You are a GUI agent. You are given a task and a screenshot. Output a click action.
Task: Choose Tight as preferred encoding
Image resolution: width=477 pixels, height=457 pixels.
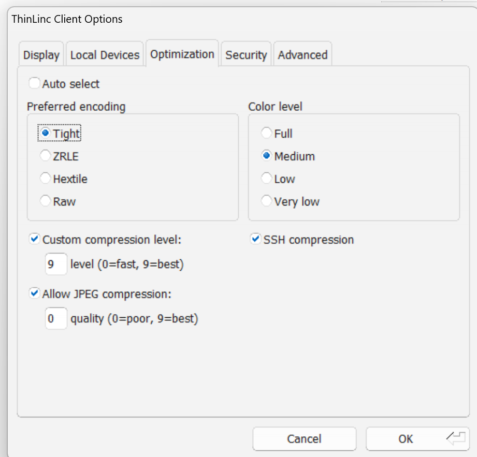[x=46, y=133]
